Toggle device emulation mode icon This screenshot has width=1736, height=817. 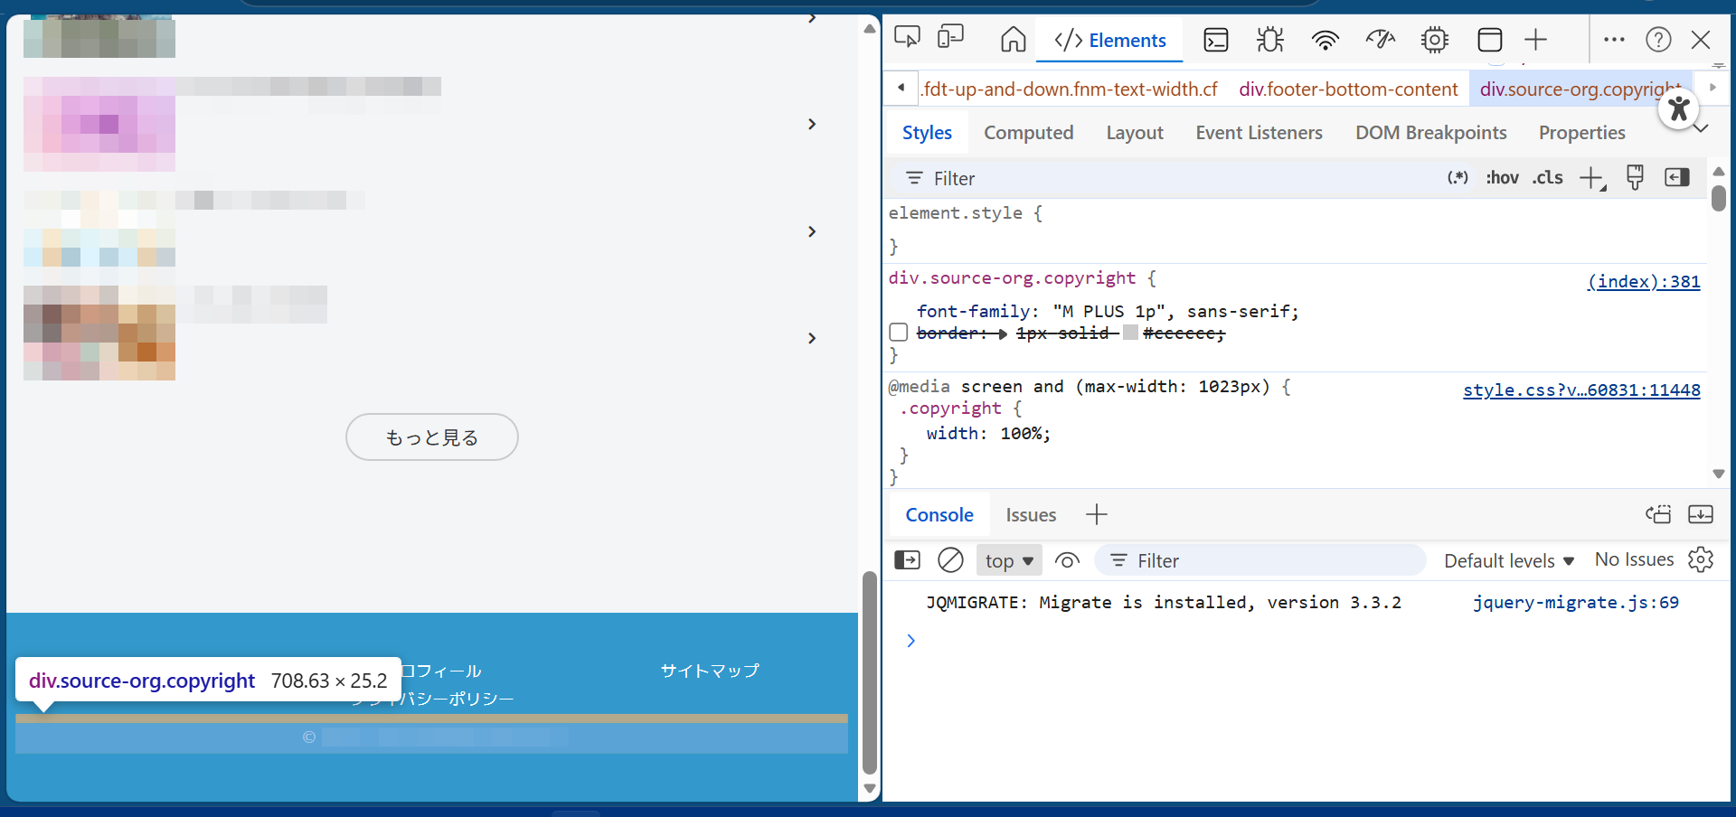pyautogui.click(x=950, y=38)
